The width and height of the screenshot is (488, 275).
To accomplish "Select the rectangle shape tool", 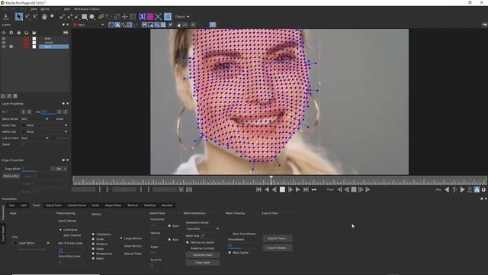I will tap(85, 17).
